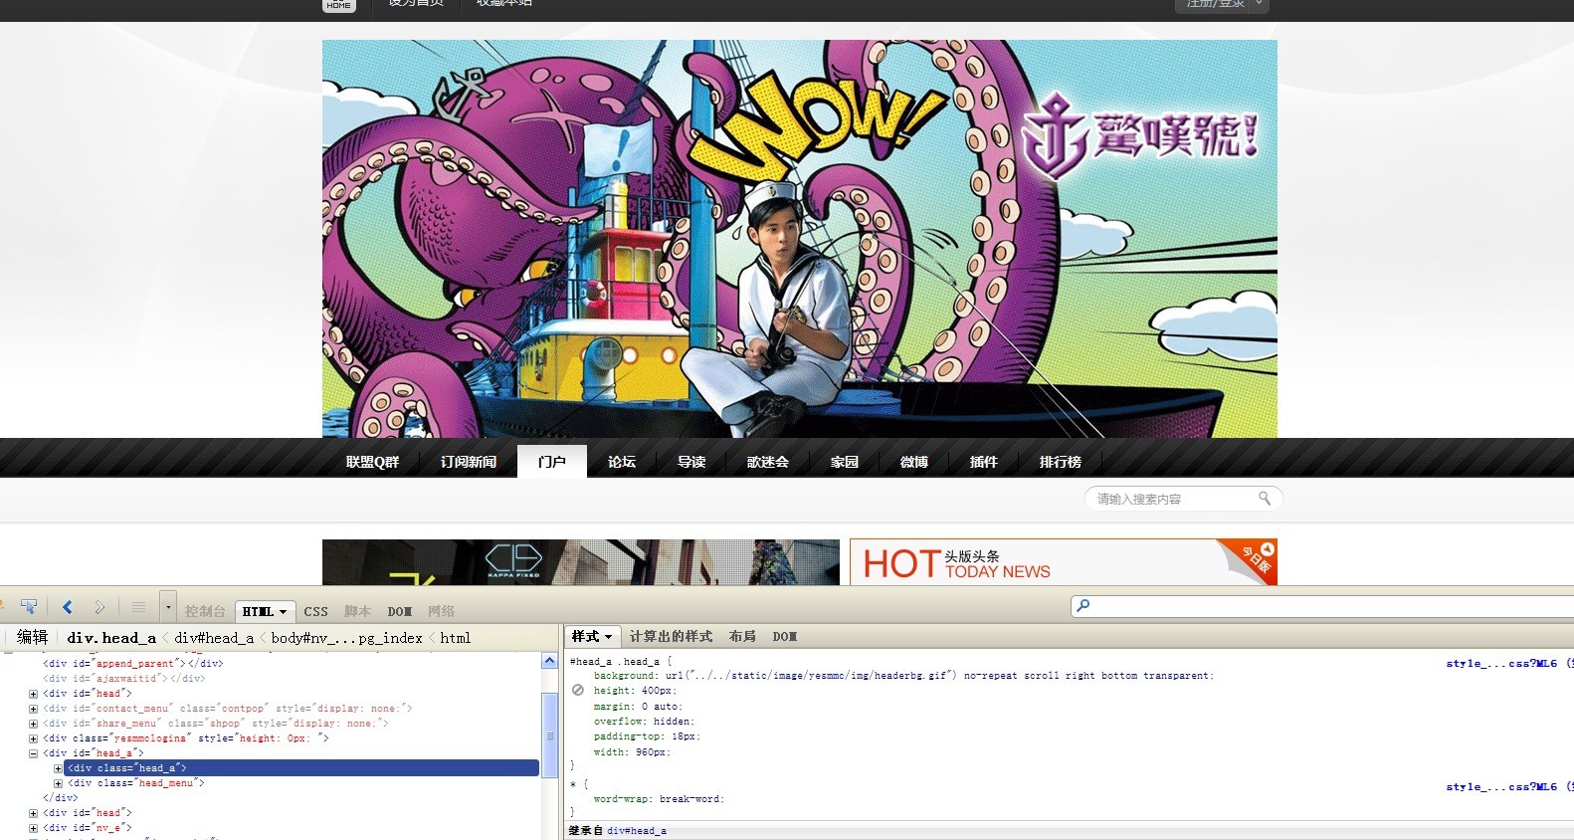The width and height of the screenshot is (1574, 840).
Task: Open 订阅新闻 in the site navigation
Action: (x=469, y=462)
